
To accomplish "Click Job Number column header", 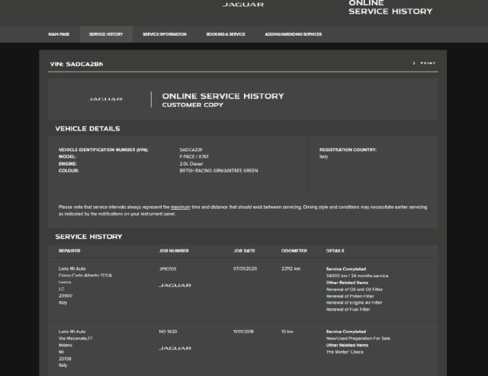I will click(x=174, y=251).
